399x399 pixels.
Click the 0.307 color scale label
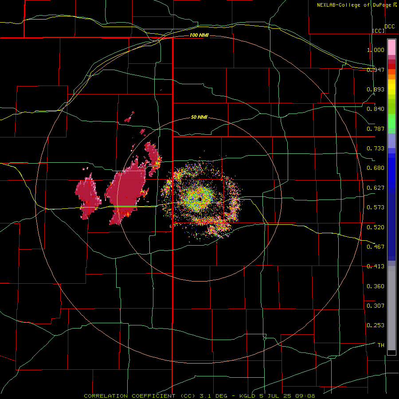pyautogui.click(x=376, y=306)
